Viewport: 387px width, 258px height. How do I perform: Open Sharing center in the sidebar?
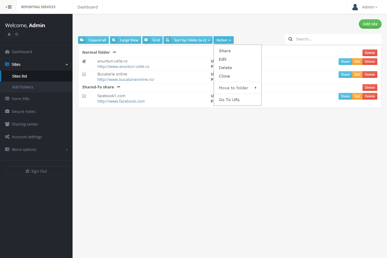click(25, 124)
